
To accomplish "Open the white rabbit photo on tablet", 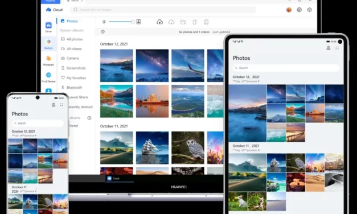I will click(x=238, y=201).
